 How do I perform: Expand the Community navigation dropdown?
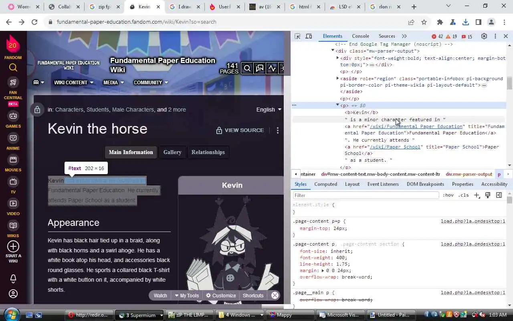coord(151,83)
